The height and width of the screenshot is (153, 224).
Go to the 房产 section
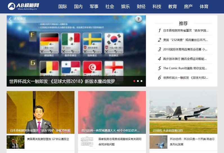tap(188, 6)
